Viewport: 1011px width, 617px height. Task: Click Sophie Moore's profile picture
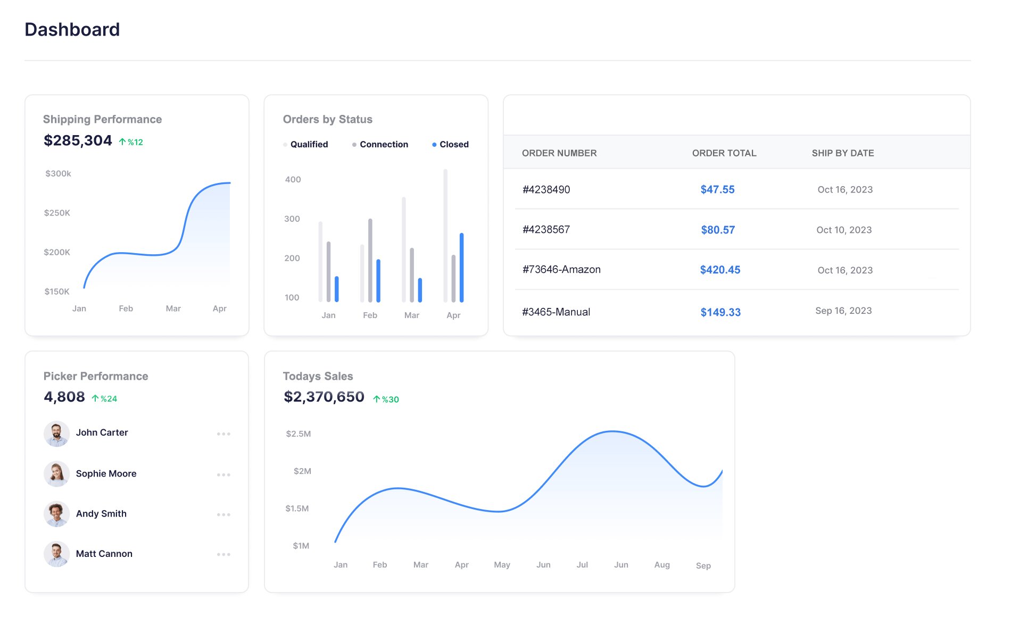point(56,474)
